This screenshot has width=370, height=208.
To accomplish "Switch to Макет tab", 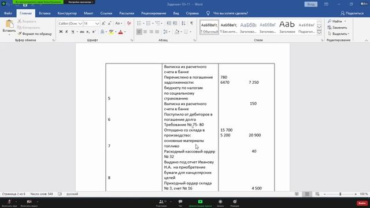I will [x=88, y=13].
